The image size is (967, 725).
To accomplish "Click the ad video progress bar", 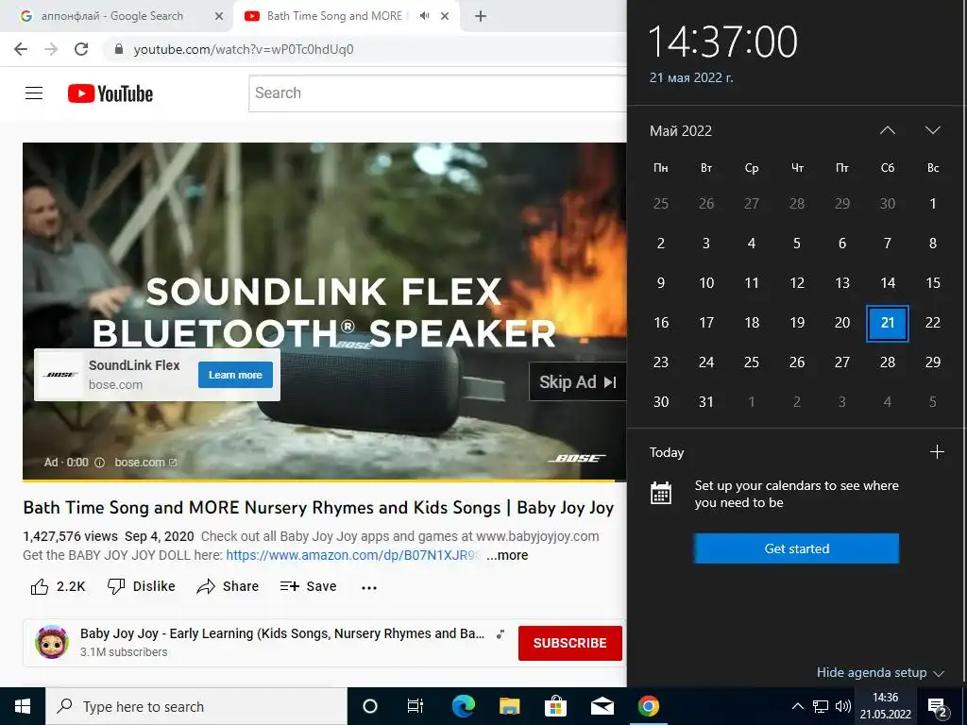I will (x=325, y=480).
